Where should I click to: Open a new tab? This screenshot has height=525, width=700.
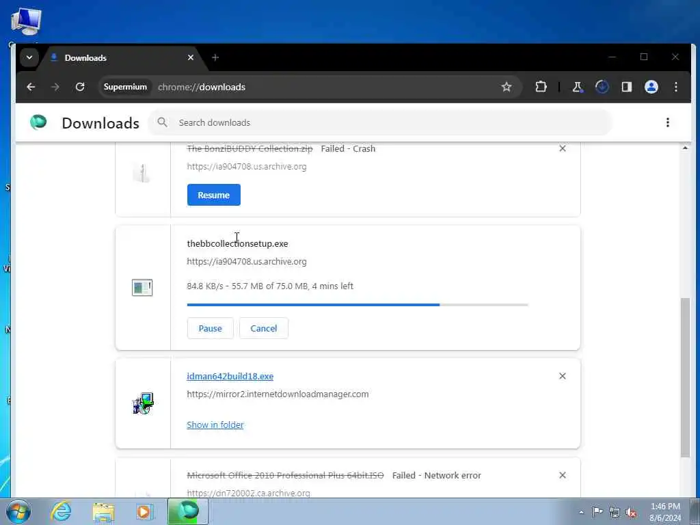pos(215,57)
